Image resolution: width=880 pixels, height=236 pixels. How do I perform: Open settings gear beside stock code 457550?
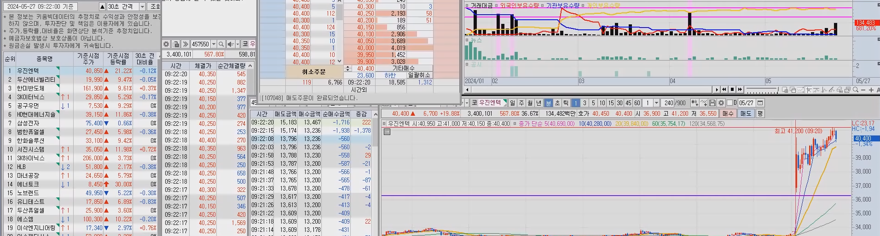[166, 44]
